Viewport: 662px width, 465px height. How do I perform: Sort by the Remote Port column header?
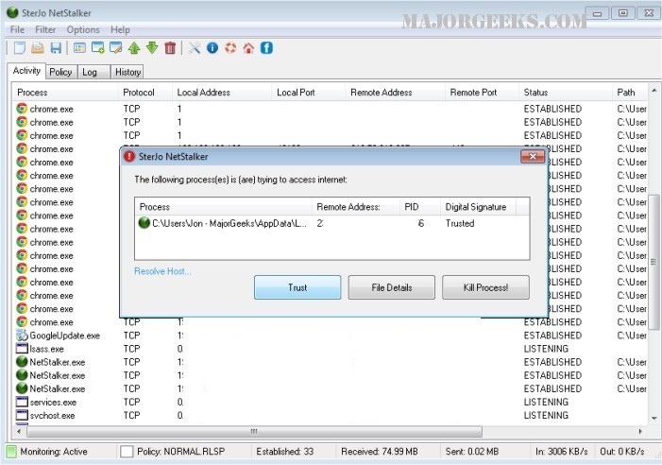pyautogui.click(x=482, y=93)
